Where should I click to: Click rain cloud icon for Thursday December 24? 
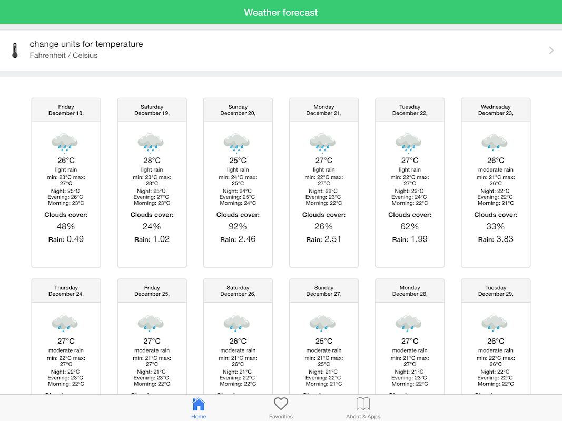pyautogui.click(x=65, y=323)
